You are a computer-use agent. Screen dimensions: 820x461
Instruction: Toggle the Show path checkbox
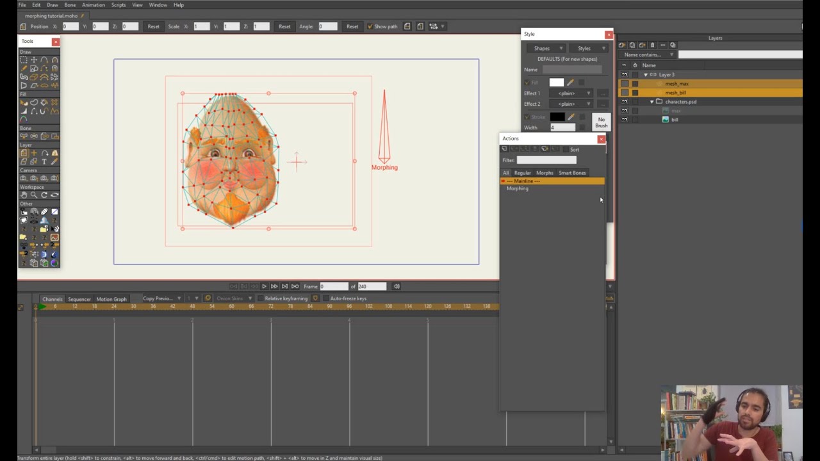coord(370,26)
